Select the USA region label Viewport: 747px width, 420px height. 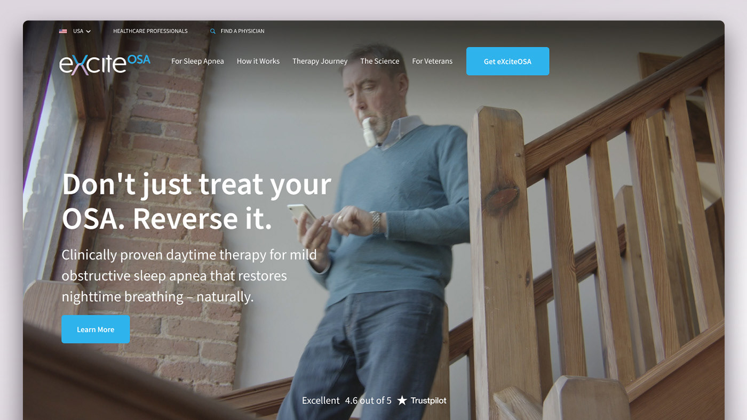click(78, 31)
